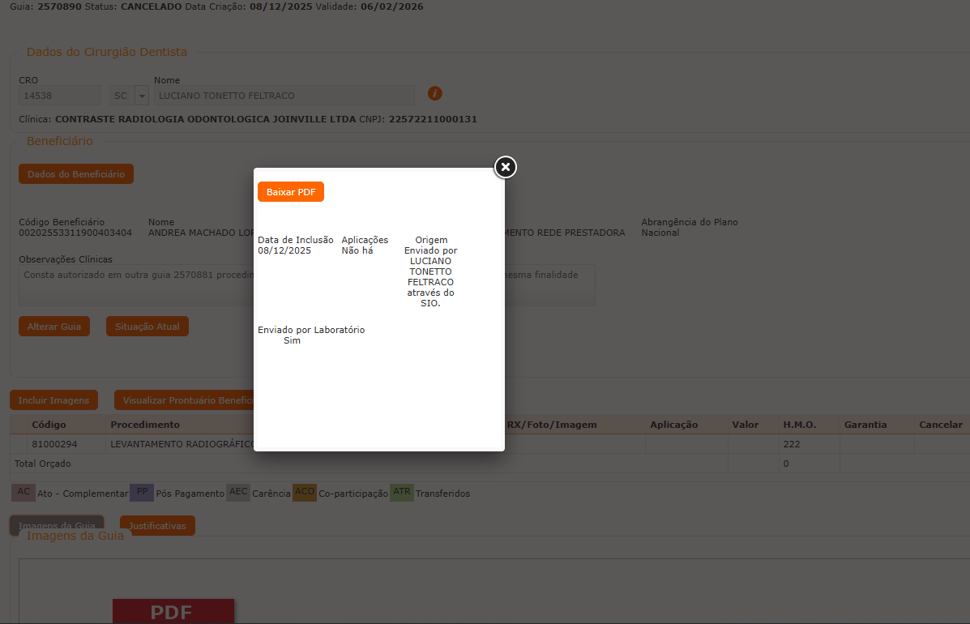Switch to the Justificativas tab
This screenshot has height=624, width=970.
point(157,526)
